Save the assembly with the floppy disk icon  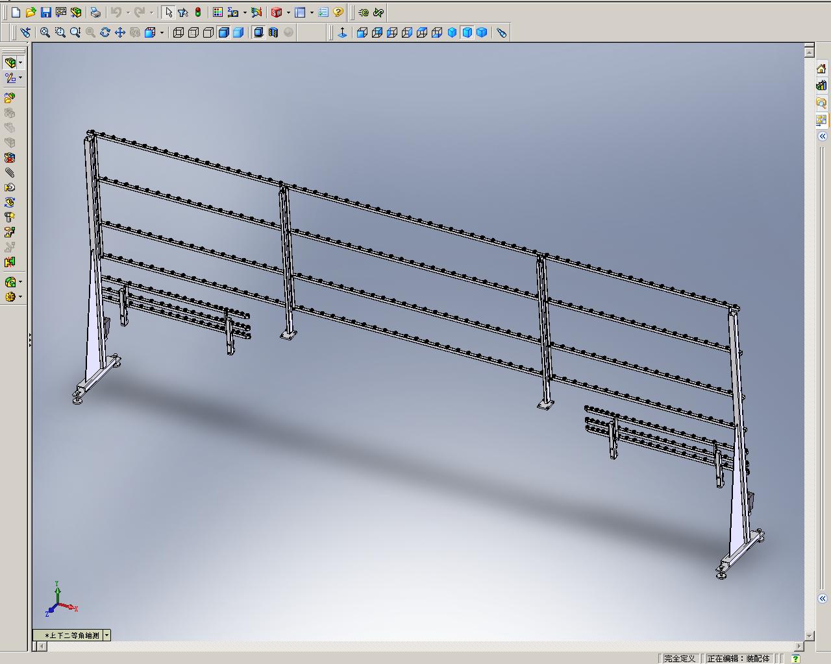(x=45, y=12)
